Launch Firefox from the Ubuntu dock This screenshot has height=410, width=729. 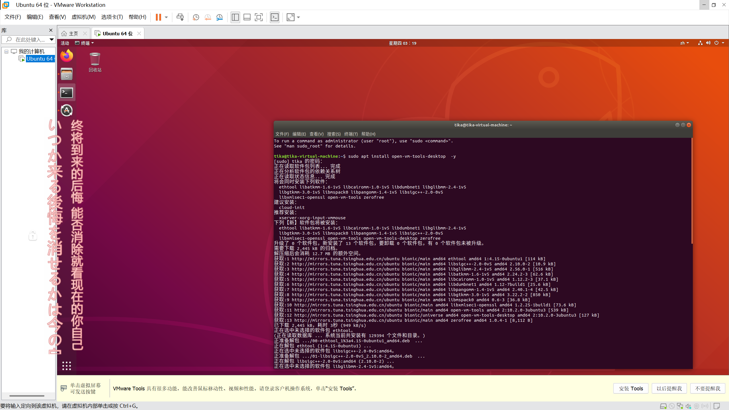click(x=67, y=56)
